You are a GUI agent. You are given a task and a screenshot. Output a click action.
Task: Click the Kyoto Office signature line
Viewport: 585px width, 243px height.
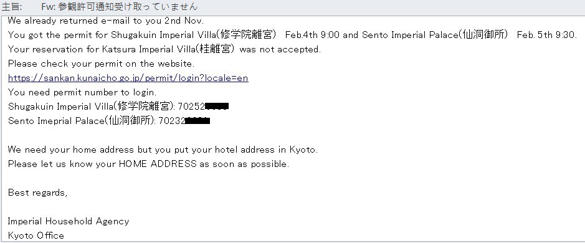36,236
